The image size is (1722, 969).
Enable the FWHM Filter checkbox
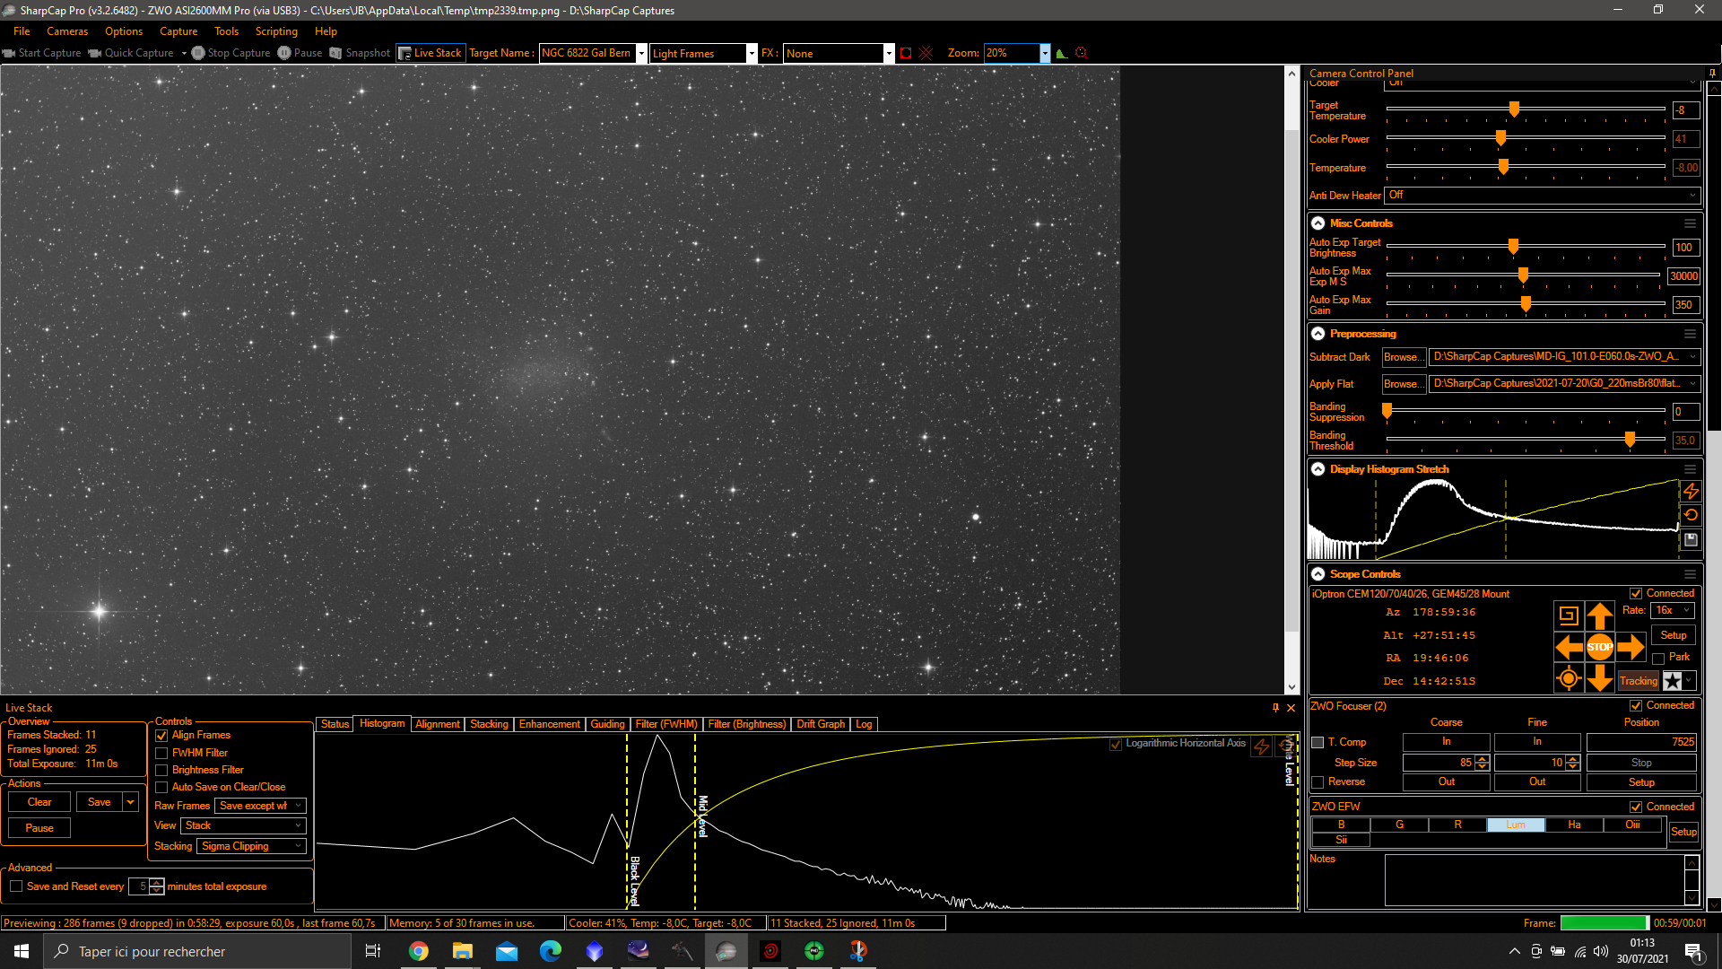(x=162, y=753)
